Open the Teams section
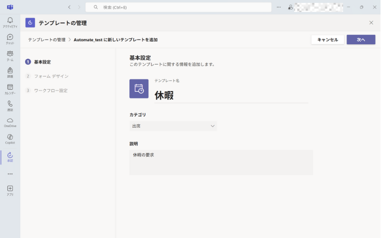The height and width of the screenshot is (238, 381). (x=10, y=56)
